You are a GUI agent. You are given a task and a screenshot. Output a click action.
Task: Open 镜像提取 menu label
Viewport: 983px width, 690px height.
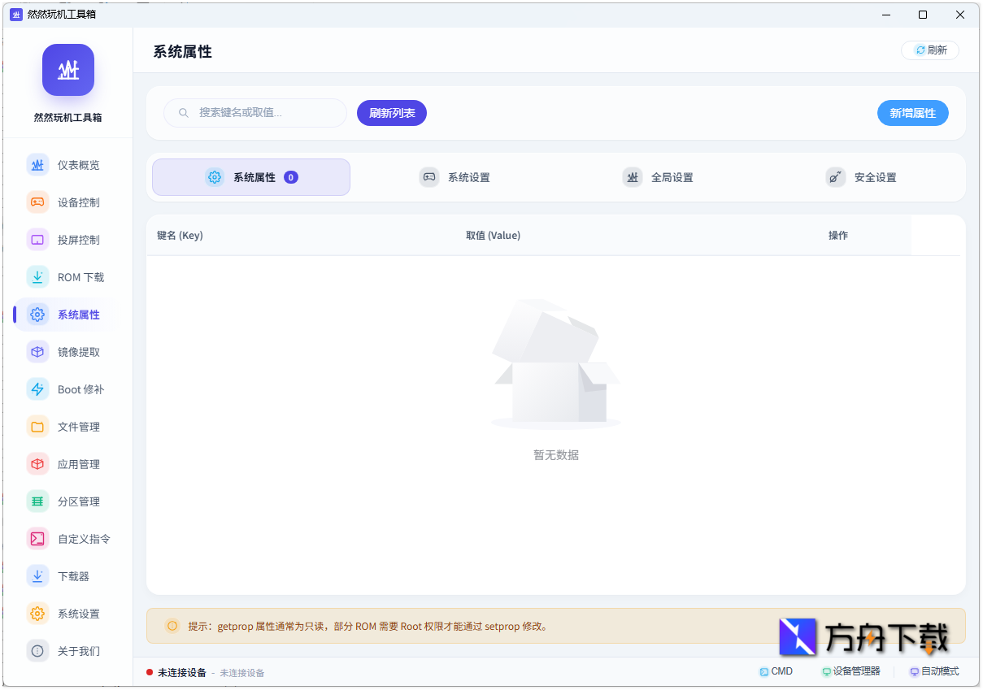(x=79, y=352)
